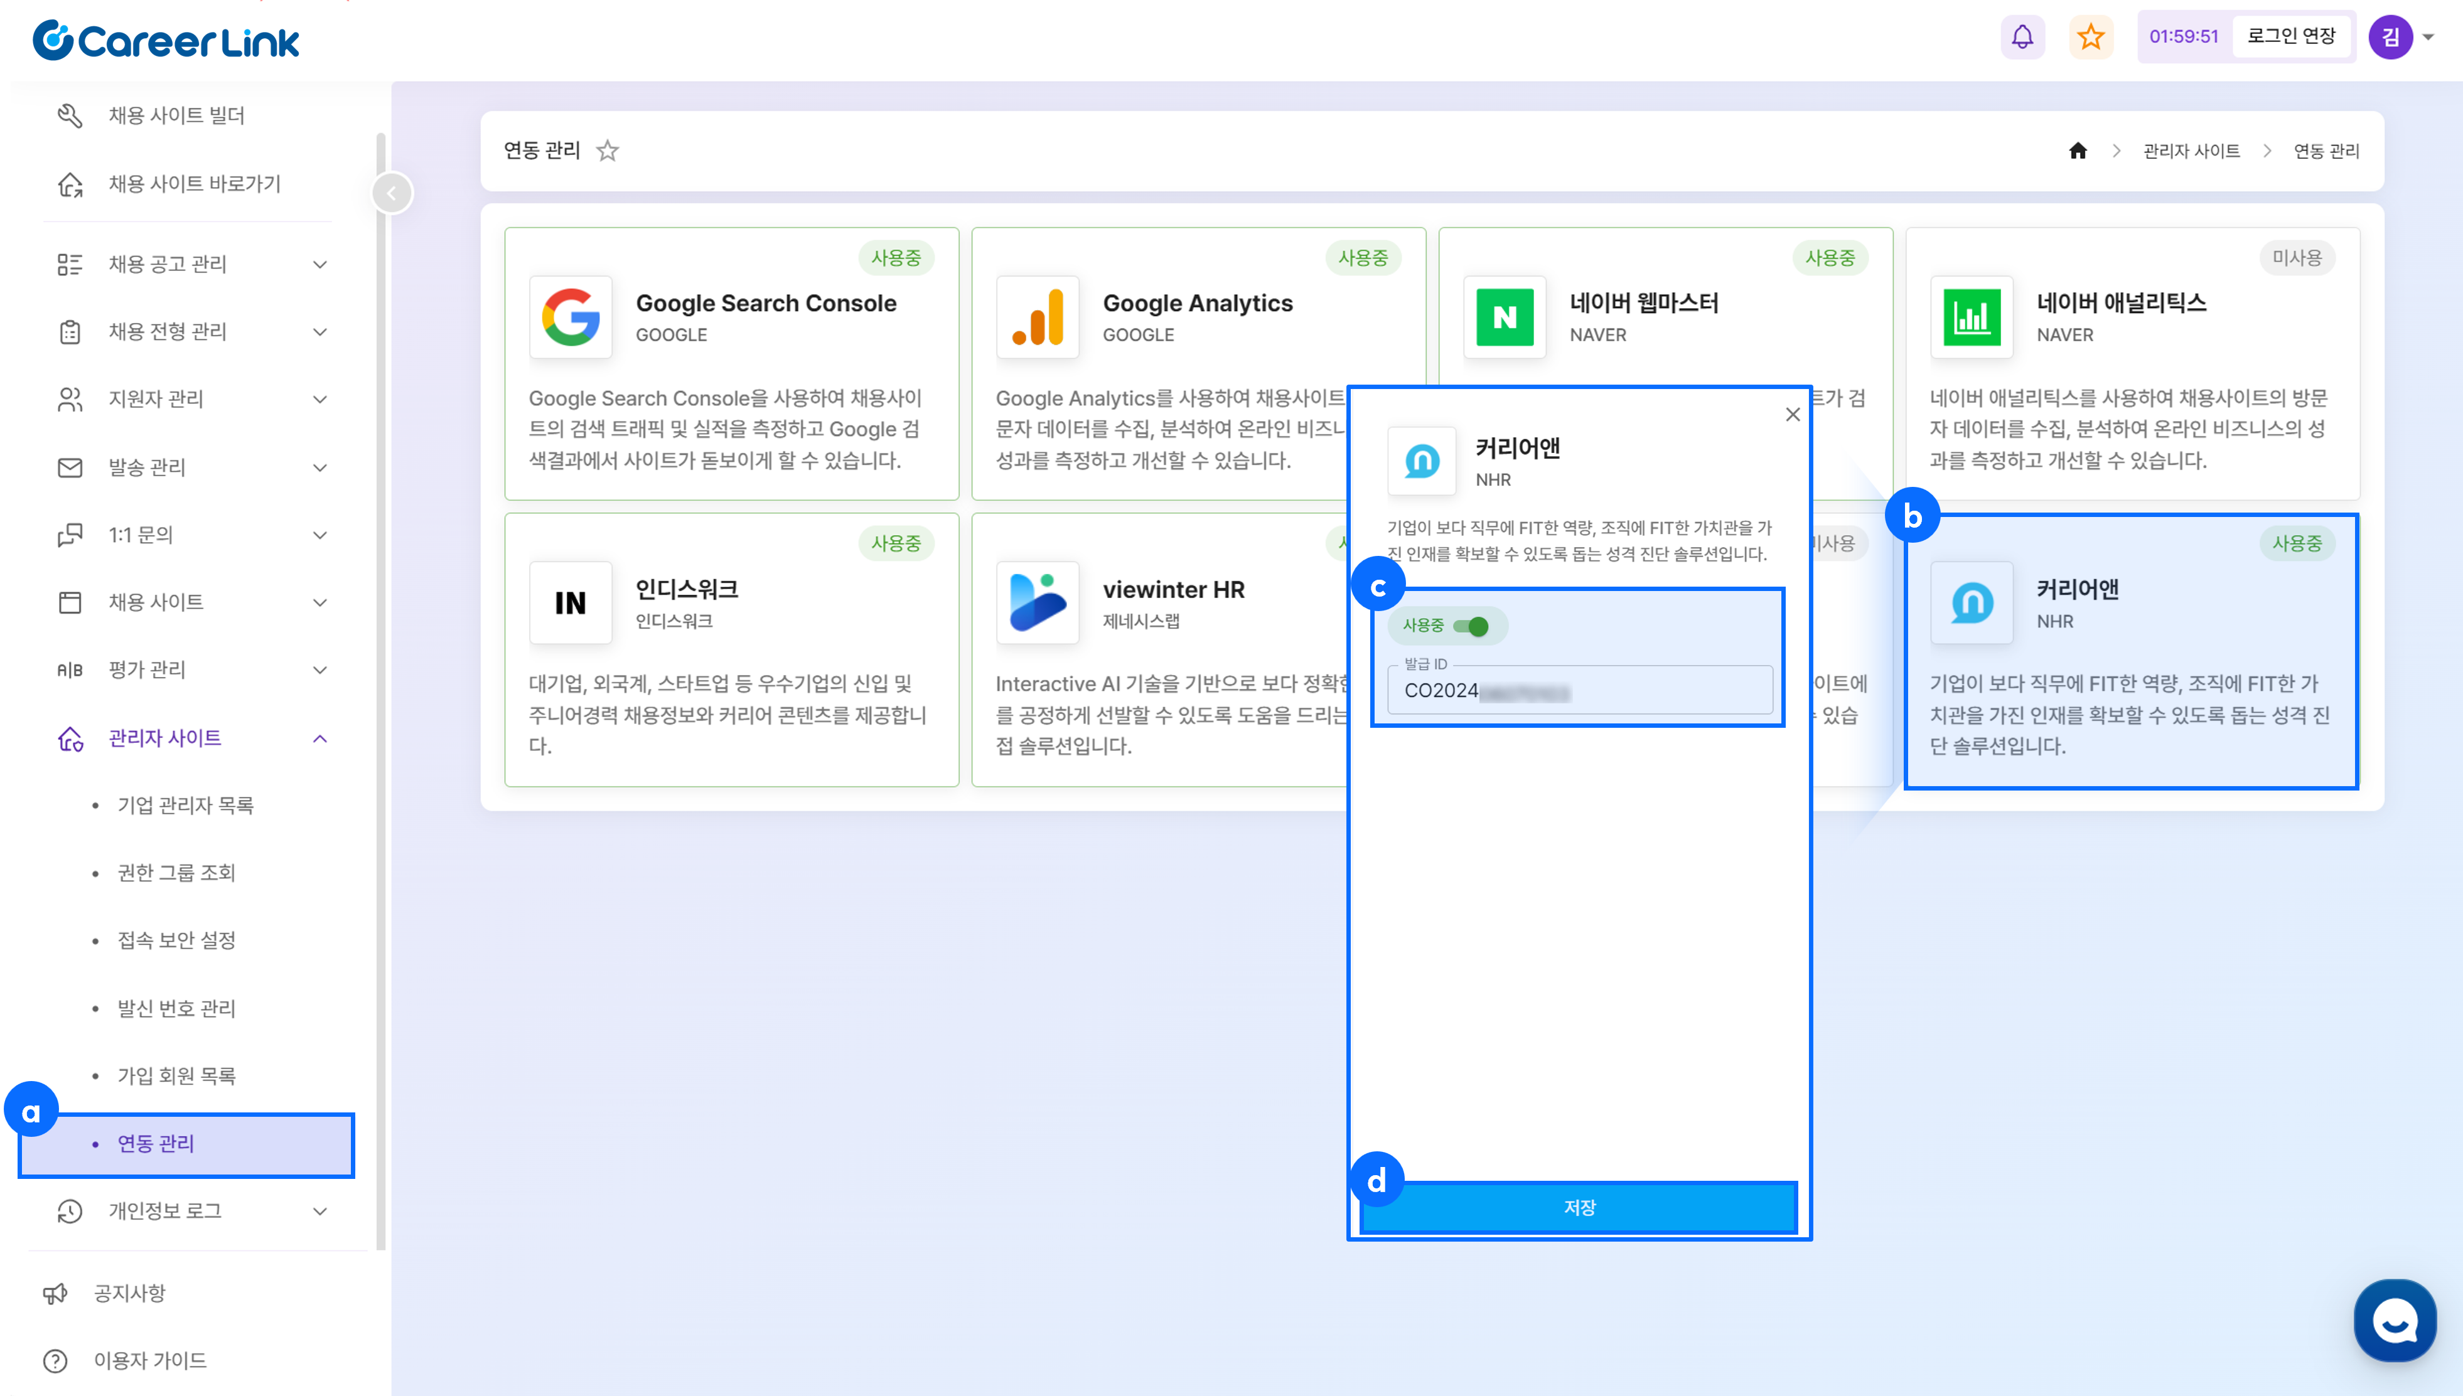Click the 평가 관리 A|B icon
This screenshot has height=1396, width=2463.
pos(70,669)
